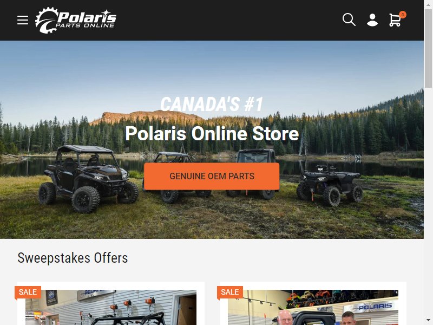The image size is (433, 325).
Task: Click the page scrollbar thumb
Action: pyautogui.click(x=428, y=48)
